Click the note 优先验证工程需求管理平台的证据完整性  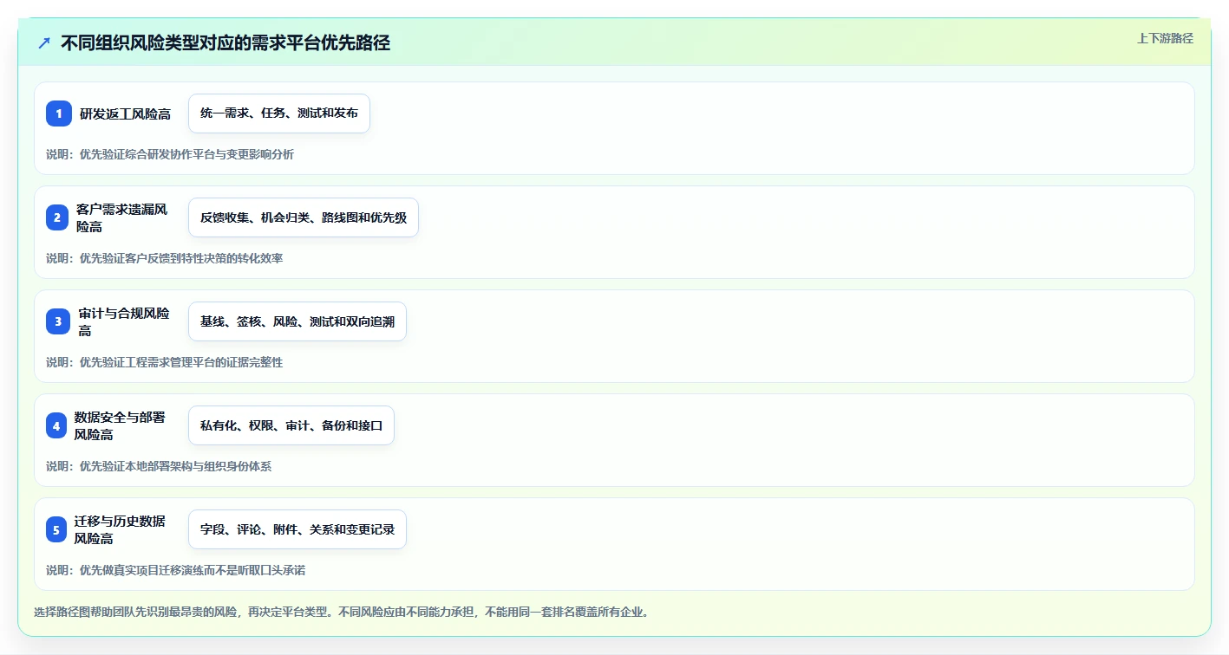180,362
